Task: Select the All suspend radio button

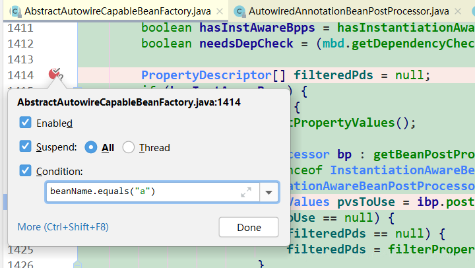Action: point(91,147)
